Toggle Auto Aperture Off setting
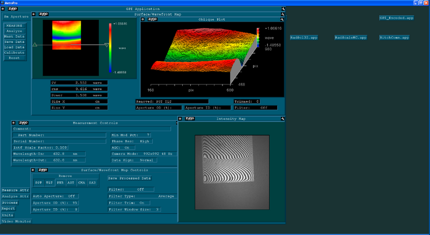This screenshot has width=430, height=235. click(55, 196)
